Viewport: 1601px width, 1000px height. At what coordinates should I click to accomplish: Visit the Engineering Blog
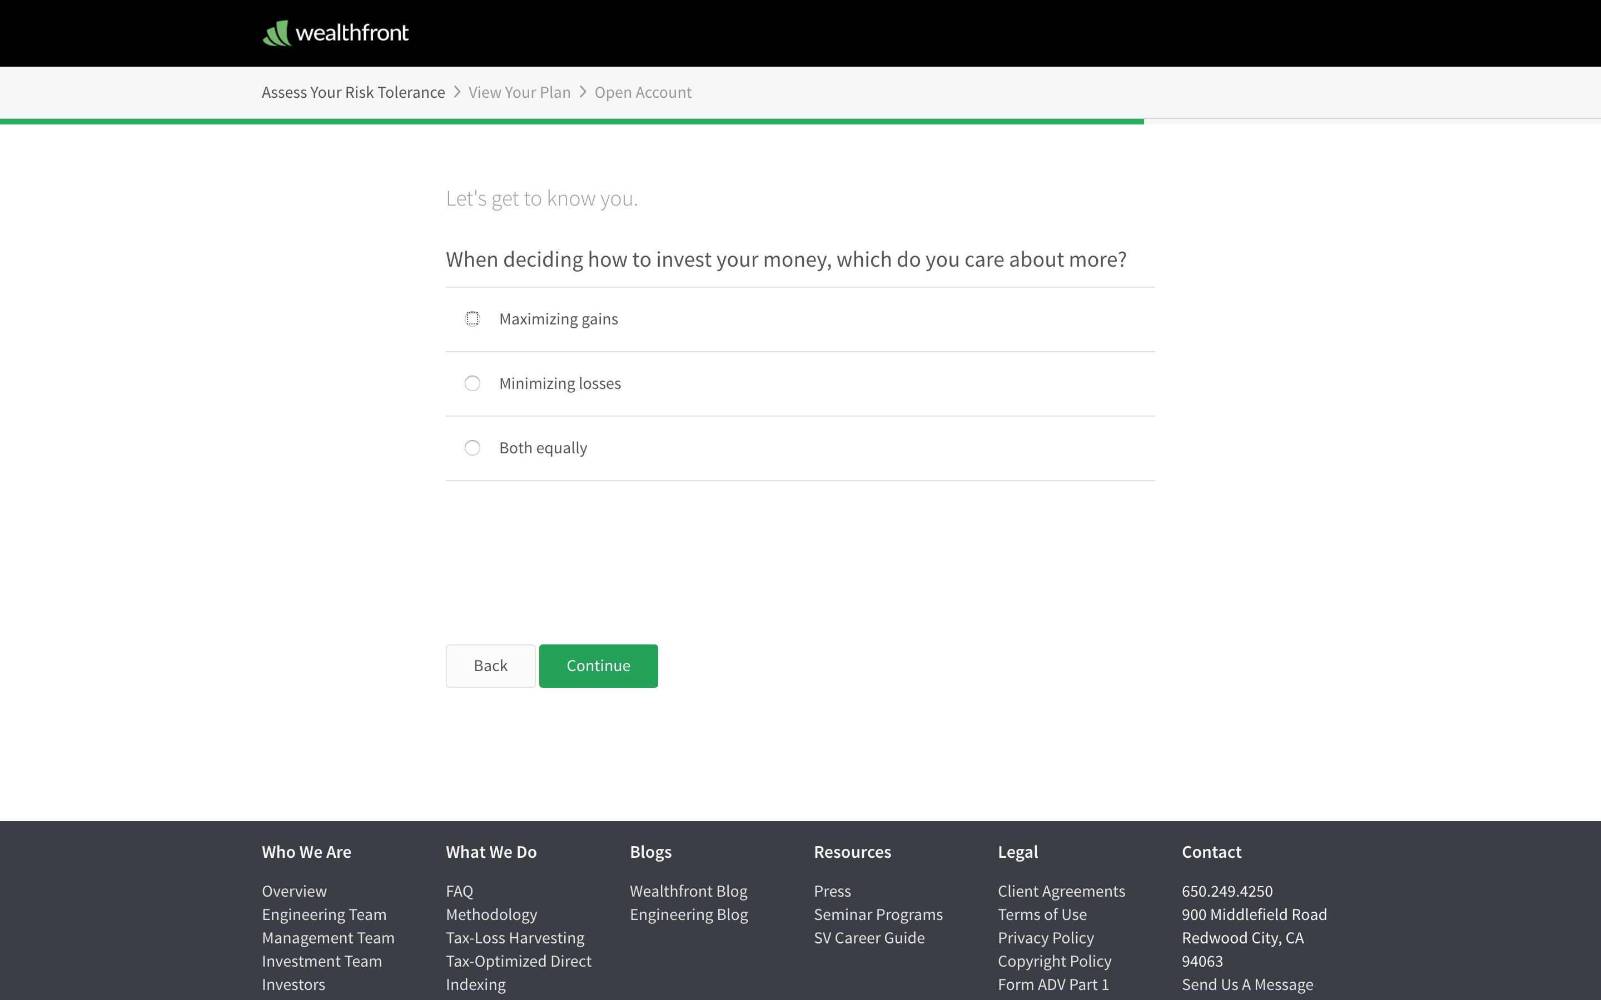tap(689, 914)
